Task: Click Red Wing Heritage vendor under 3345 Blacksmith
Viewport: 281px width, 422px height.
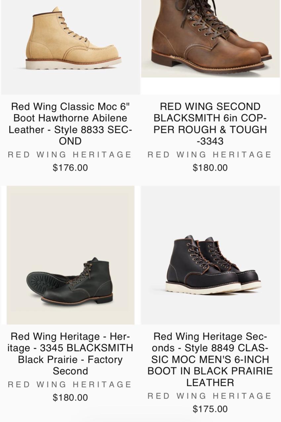Action: click(x=70, y=384)
